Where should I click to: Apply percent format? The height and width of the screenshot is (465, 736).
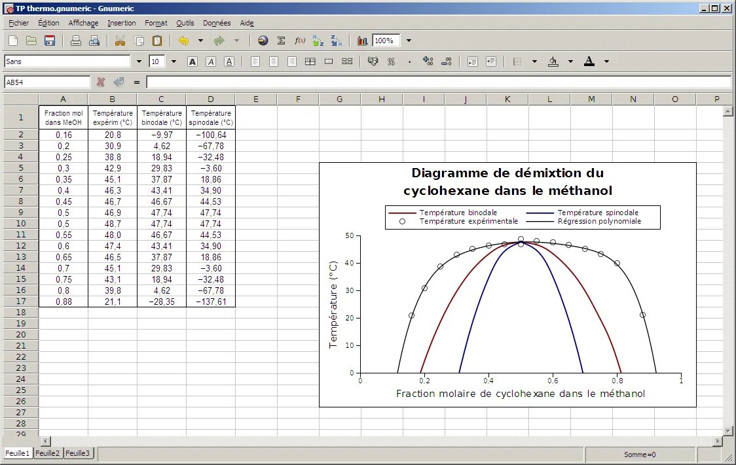click(x=391, y=61)
